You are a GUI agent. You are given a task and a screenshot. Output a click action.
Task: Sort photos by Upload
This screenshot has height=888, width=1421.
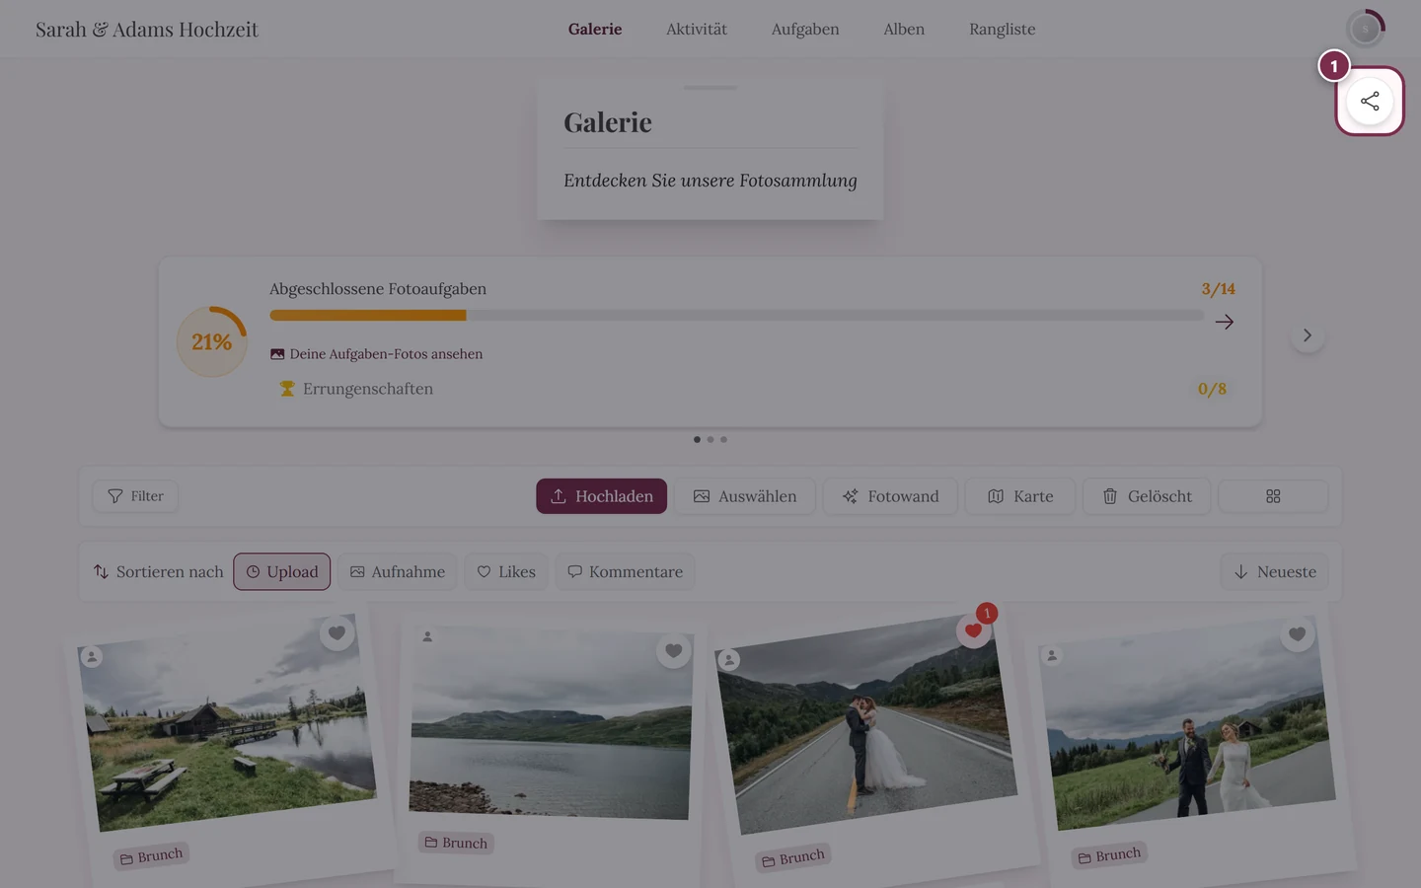(282, 572)
